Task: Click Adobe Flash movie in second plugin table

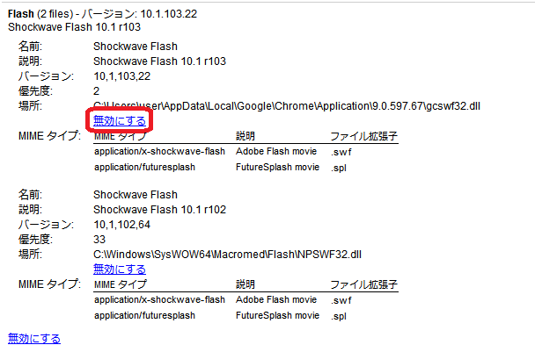Action: click(276, 299)
